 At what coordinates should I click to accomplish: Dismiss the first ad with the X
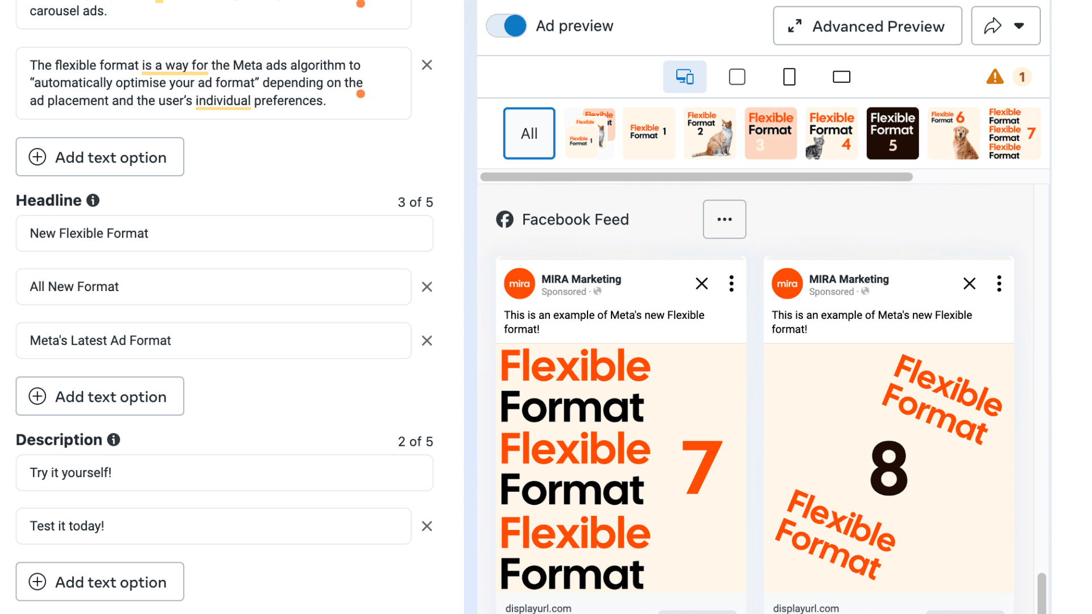coord(701,283)
